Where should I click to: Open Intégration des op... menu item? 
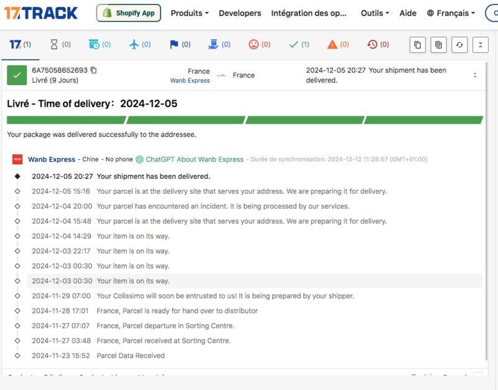309,13
